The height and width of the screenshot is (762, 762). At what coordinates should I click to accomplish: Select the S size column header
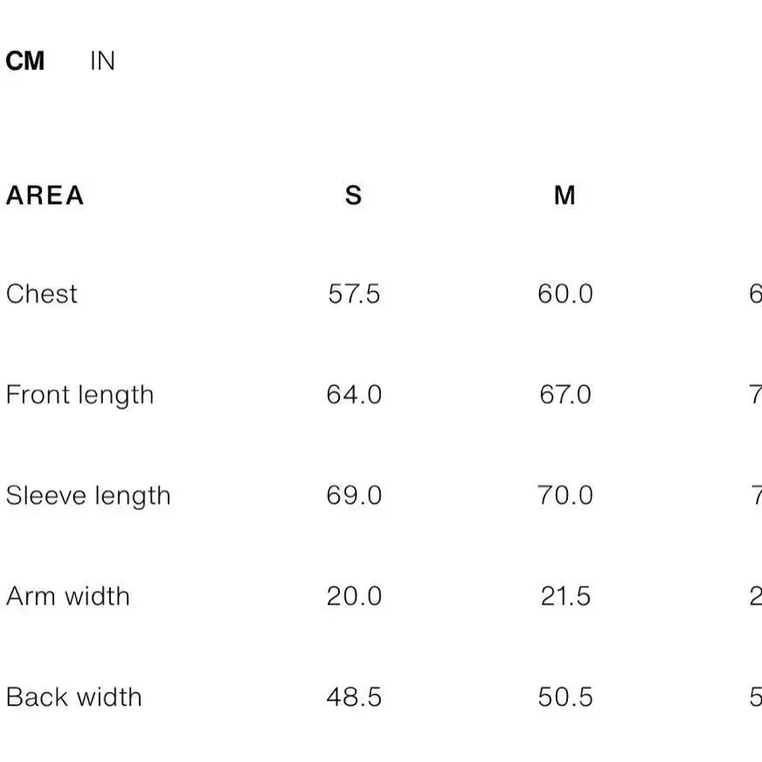pos(353,195)
